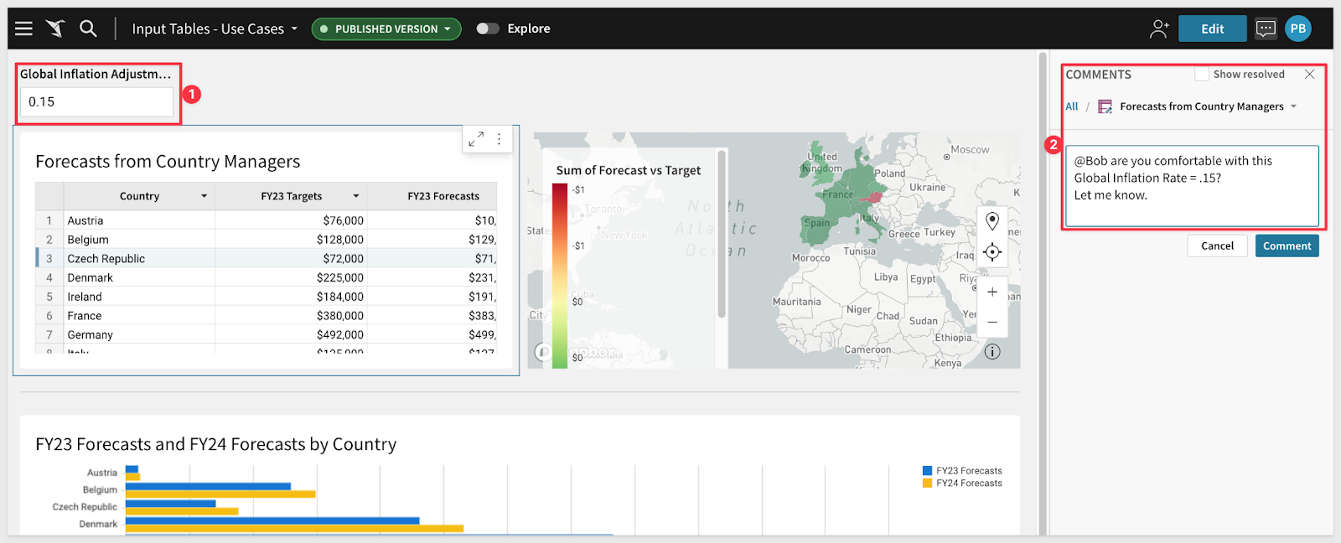1341x543 pixels.
Task: Click the $225,000 target cell
Action: (292, 278)
